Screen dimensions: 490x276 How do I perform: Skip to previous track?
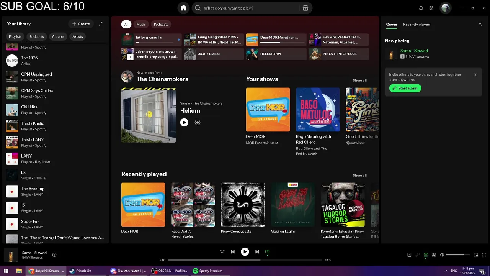click(233, 252)
